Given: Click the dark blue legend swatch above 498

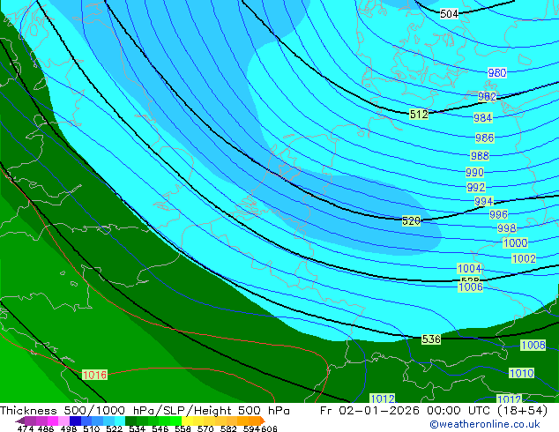Looking at the screenshot, I should 75,421.
